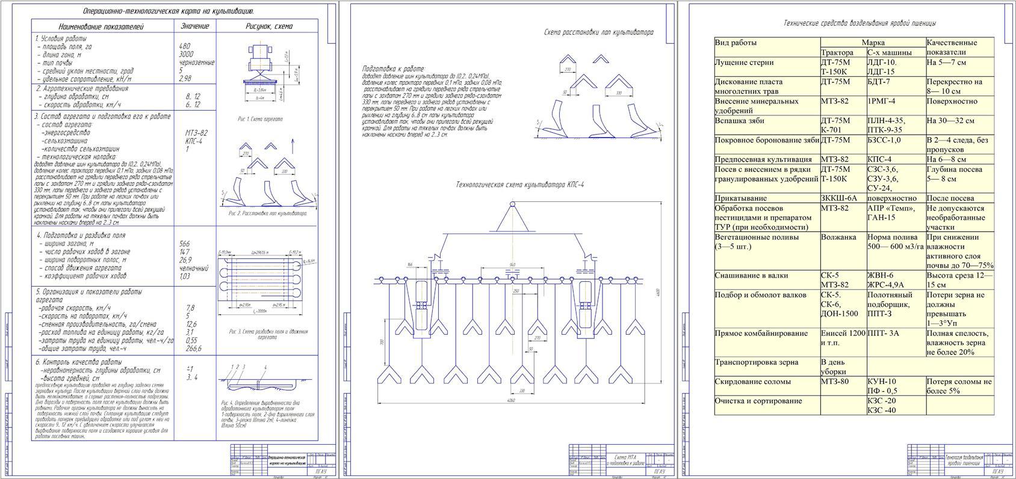The height and width of the screenshot is (479, 1016).
Task: Click the 'Енисей 1200' tractor cell
Action: (843, 334)
